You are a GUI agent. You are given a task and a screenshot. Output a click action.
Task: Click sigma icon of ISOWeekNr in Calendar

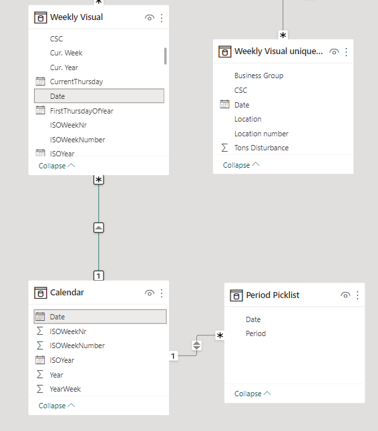point(40,331)
